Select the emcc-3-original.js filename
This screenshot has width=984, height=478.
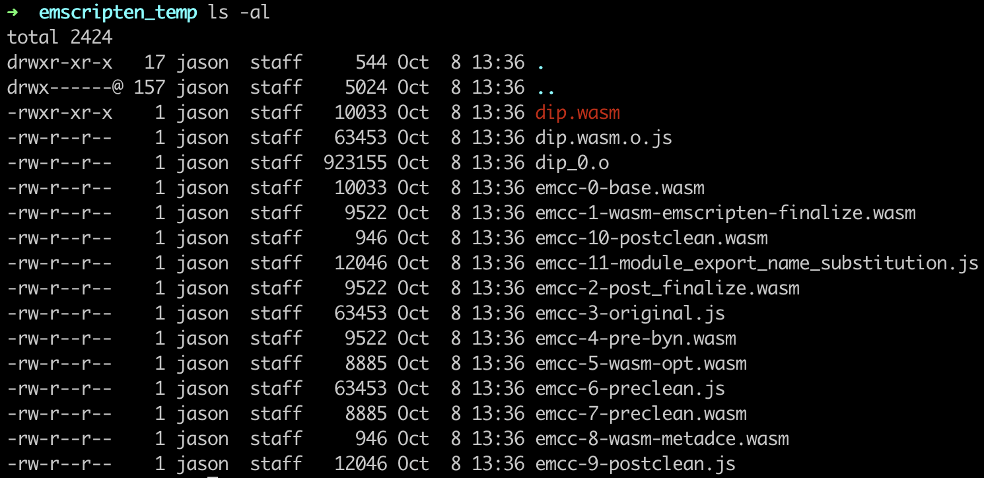click(x=630, y=314)
